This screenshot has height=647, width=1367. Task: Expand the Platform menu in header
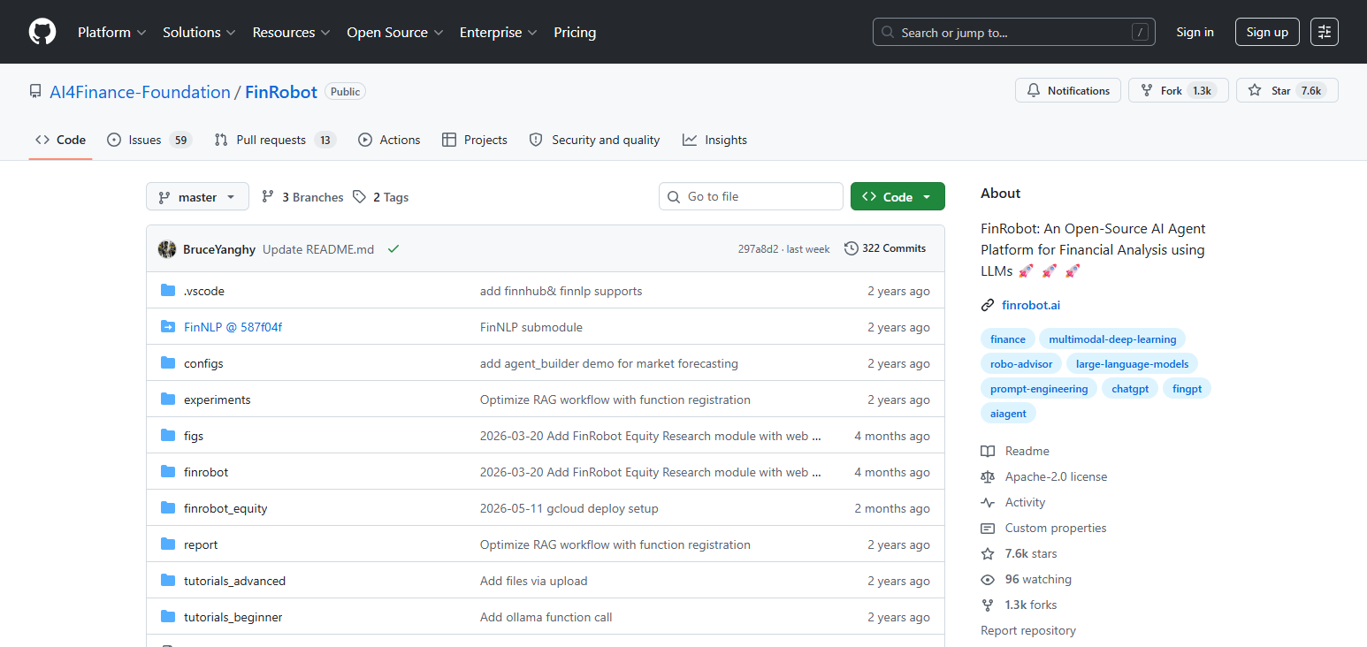[x=111, y=32]
